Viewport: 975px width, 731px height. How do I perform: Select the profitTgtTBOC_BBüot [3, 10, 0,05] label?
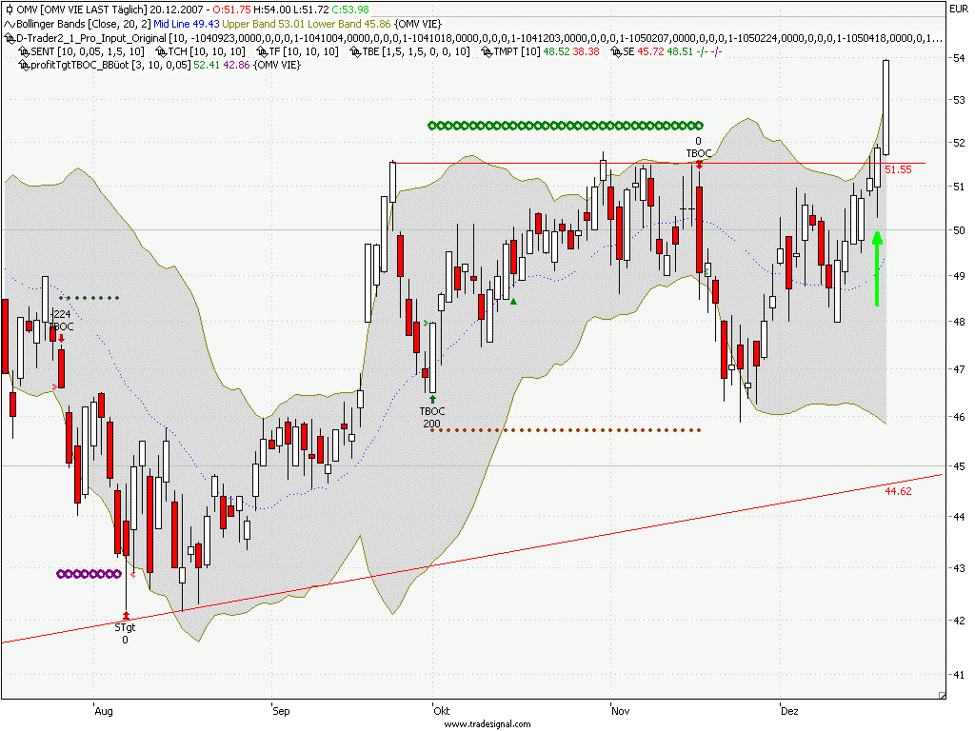coord(110,65)
